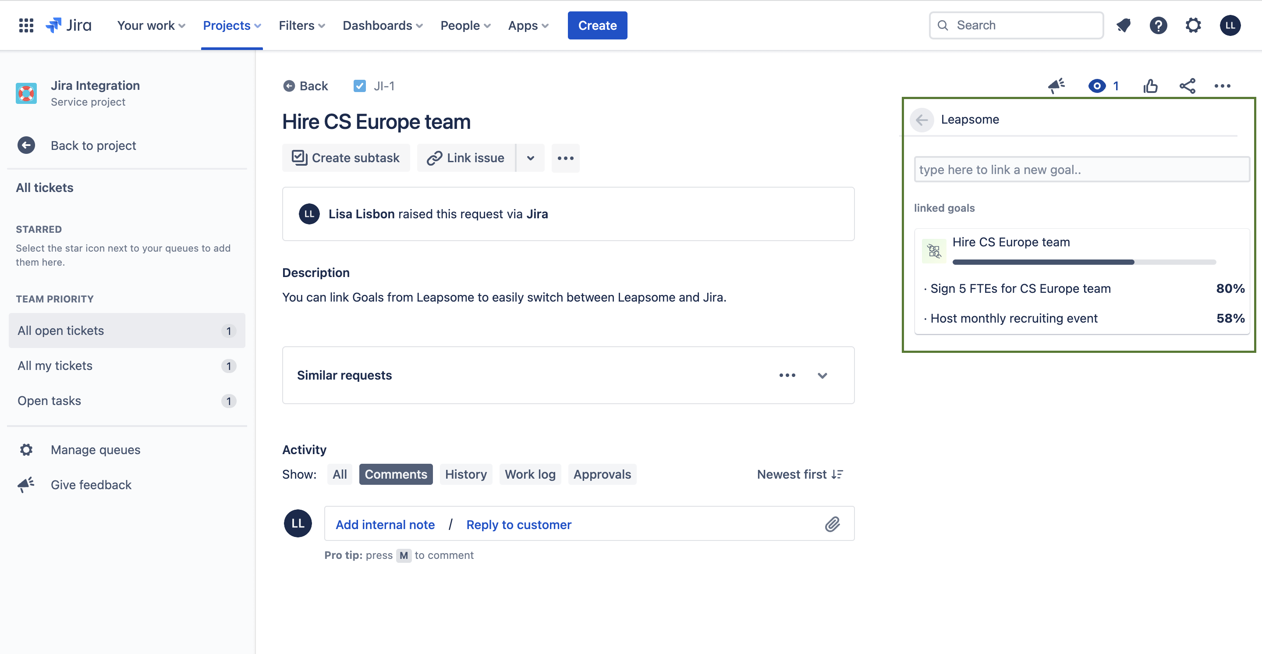Screen dimensions: 1262x654
Task: Click the Search field
Action: tap(1016, 25)
